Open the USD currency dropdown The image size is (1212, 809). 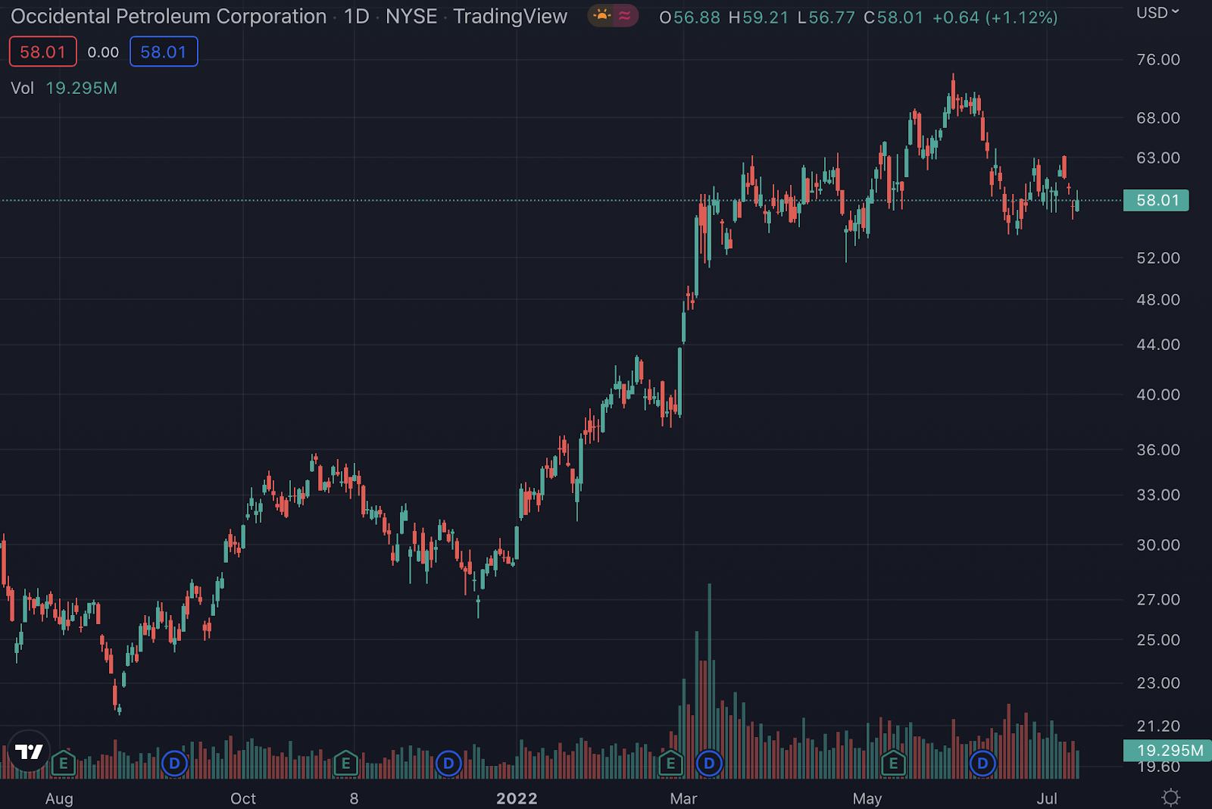1157,13
